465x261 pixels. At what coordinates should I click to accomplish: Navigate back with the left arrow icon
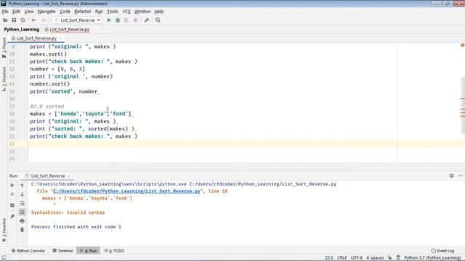point(34,20)
